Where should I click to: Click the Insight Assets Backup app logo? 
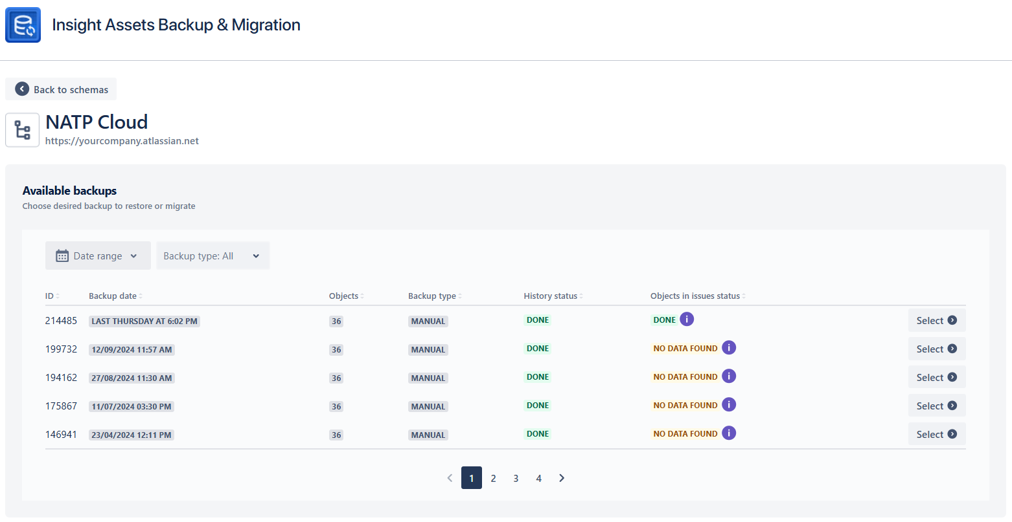pos(23,25)
